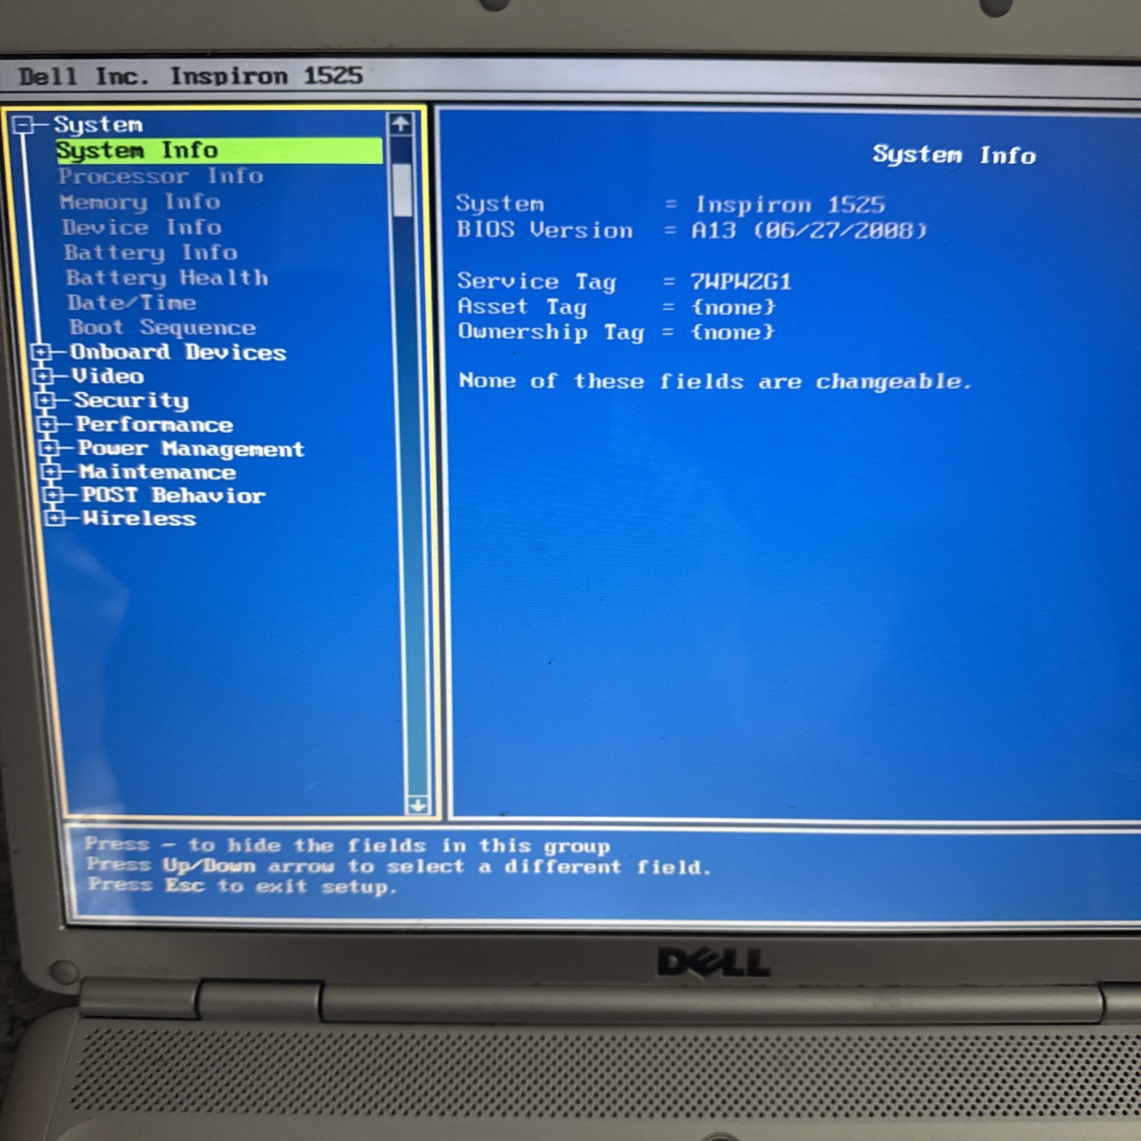The width and height of the screenshot is (1141, 1141).
Task: Click the System value Inspiron 1525
Action: point(790,205)
